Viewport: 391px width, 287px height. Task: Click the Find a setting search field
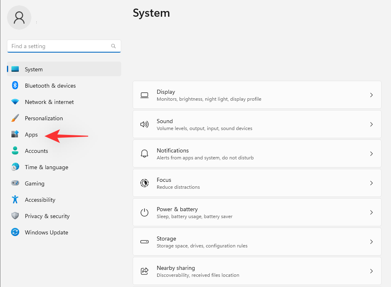pyautogui.click(x=64, y=46)
